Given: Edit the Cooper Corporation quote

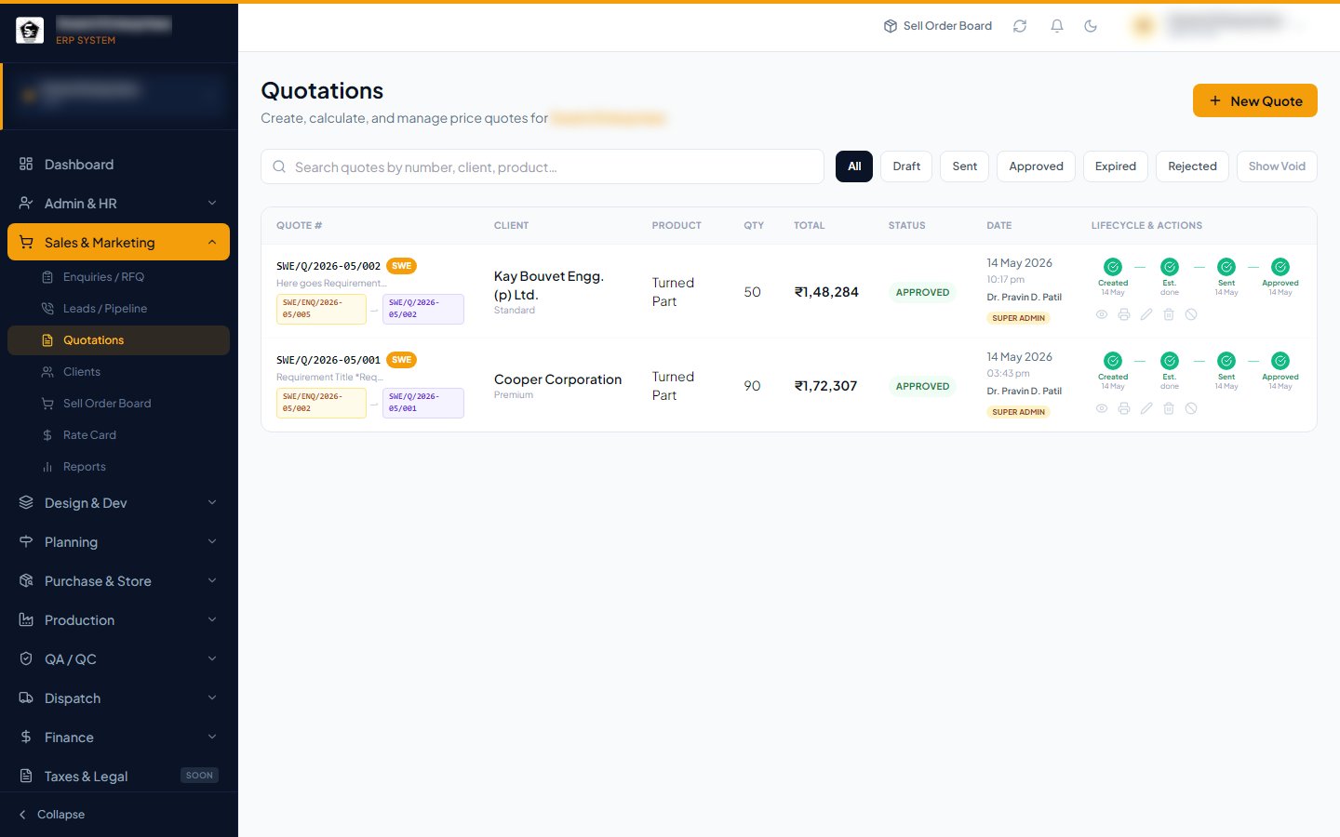Looking at the screenshot, I should pos(1146,408).
